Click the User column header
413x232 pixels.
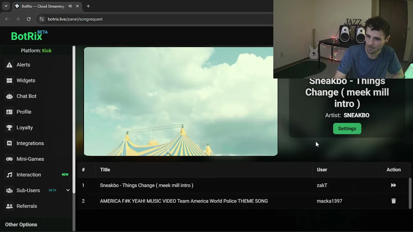click(x=322, y=170)
